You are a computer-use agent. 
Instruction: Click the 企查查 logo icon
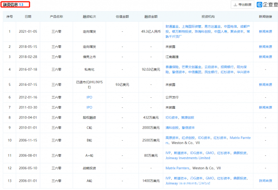coord(259,5)
